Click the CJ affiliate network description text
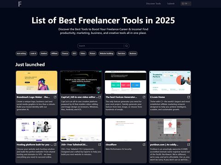The width and height of the screenshot is (221, 165). [170, 105]
